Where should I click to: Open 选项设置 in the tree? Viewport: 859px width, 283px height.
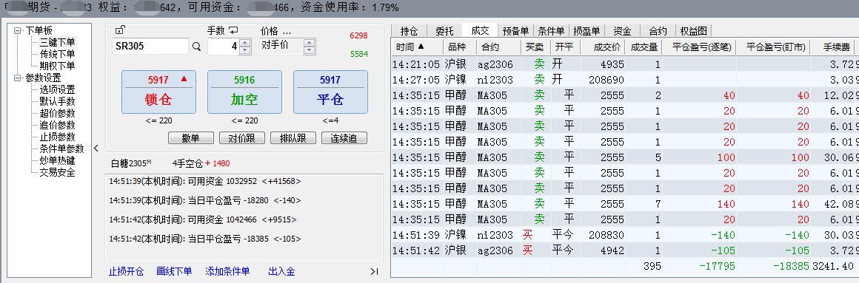(x=58, y=89)
